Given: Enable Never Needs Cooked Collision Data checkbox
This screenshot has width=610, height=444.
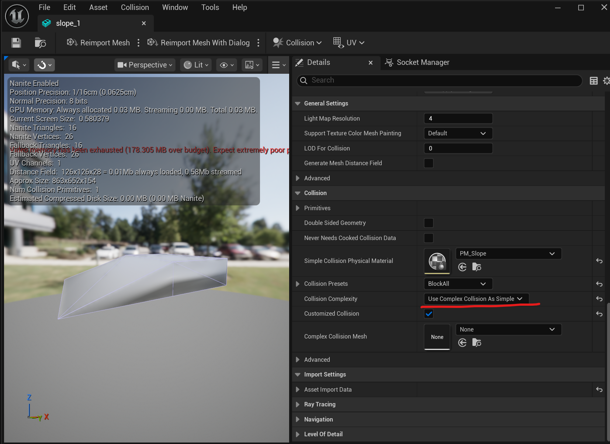Looking at the screenshot, I should [429, 238].
